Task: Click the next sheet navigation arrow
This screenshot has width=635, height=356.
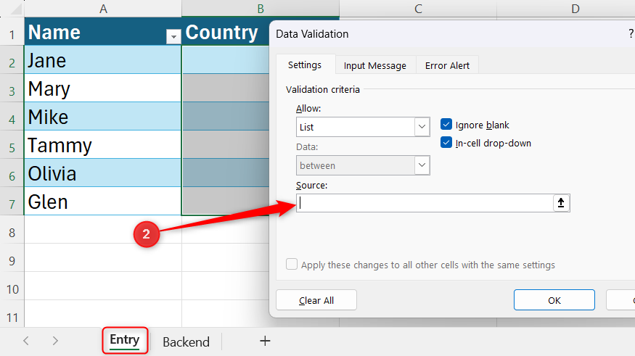Action: [x=55, y=341]
